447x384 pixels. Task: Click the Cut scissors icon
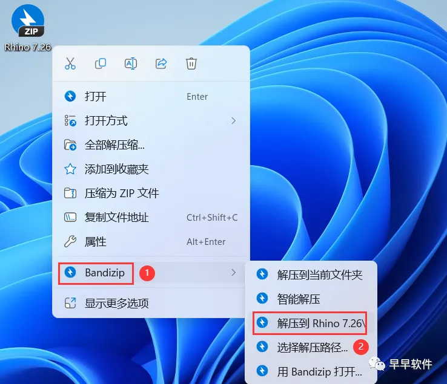pos(70,63)
